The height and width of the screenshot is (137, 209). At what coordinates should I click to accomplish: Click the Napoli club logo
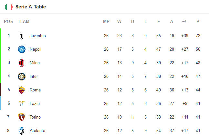(22, 49)
